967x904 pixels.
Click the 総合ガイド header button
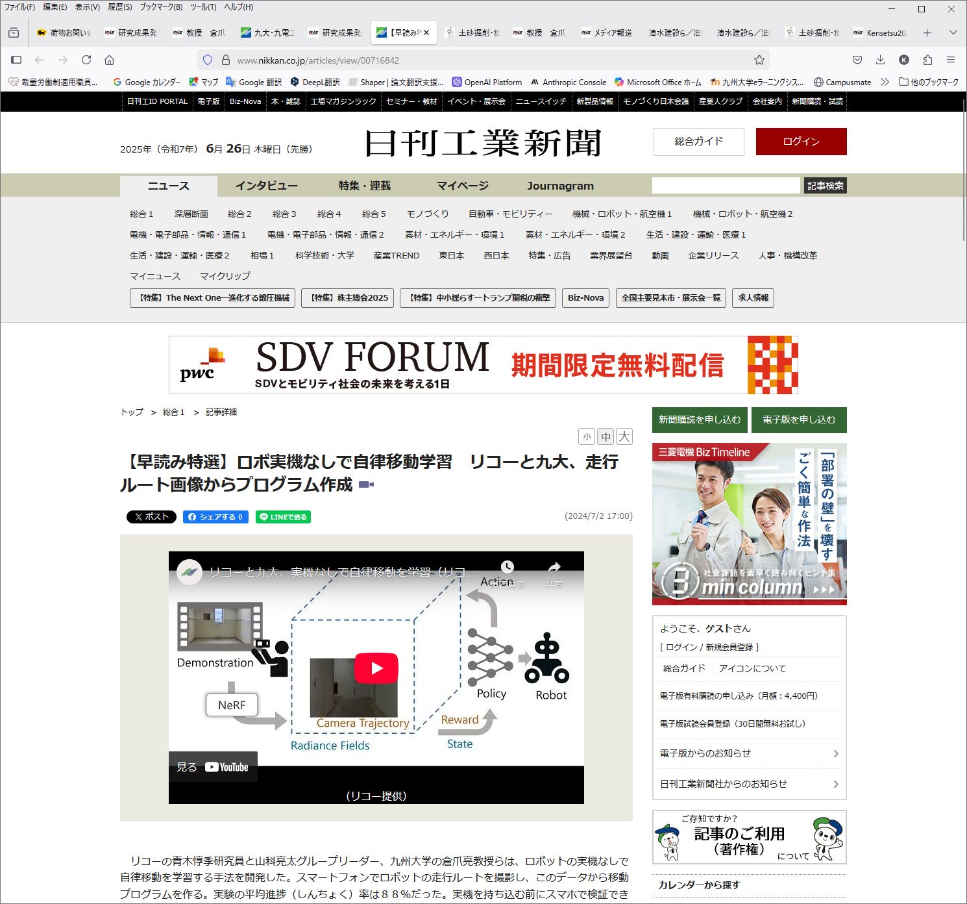pyautogui.click(x=698, y=142)
